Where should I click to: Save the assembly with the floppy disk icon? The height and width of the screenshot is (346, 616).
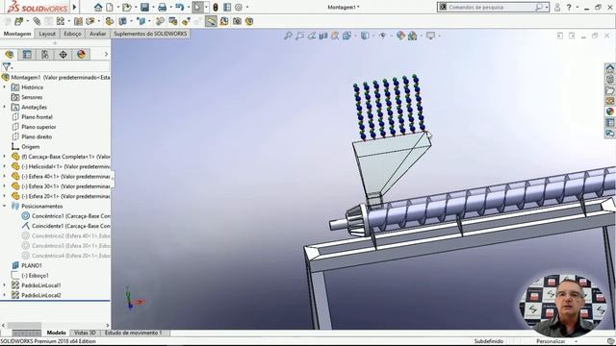(x=144, y=7)
